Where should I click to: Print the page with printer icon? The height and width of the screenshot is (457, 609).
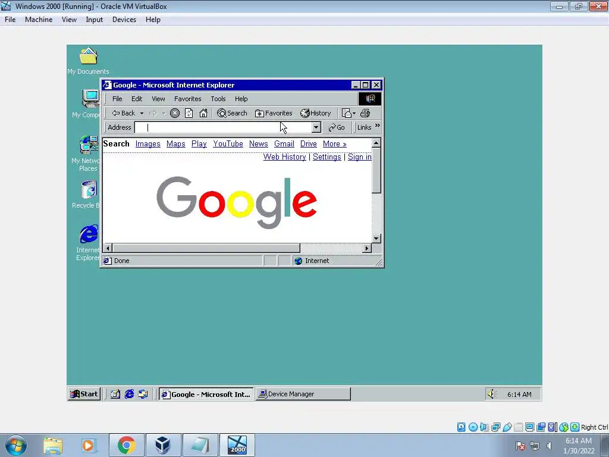[x=365, y=113]
